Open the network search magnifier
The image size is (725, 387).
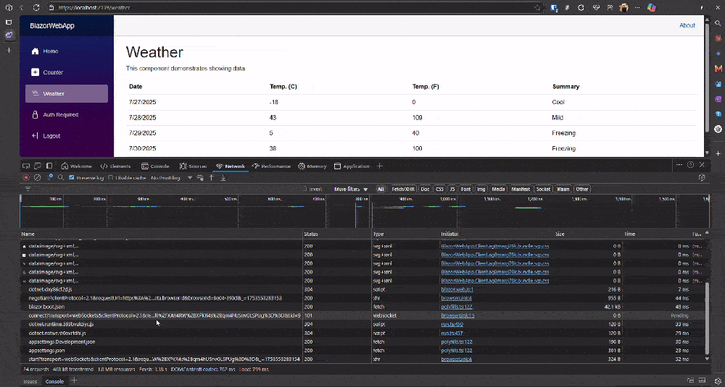coord(61,178)
